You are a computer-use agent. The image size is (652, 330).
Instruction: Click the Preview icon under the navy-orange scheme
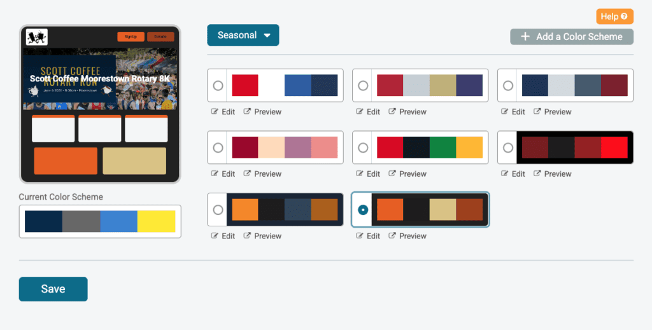click(x=248, y=236)
